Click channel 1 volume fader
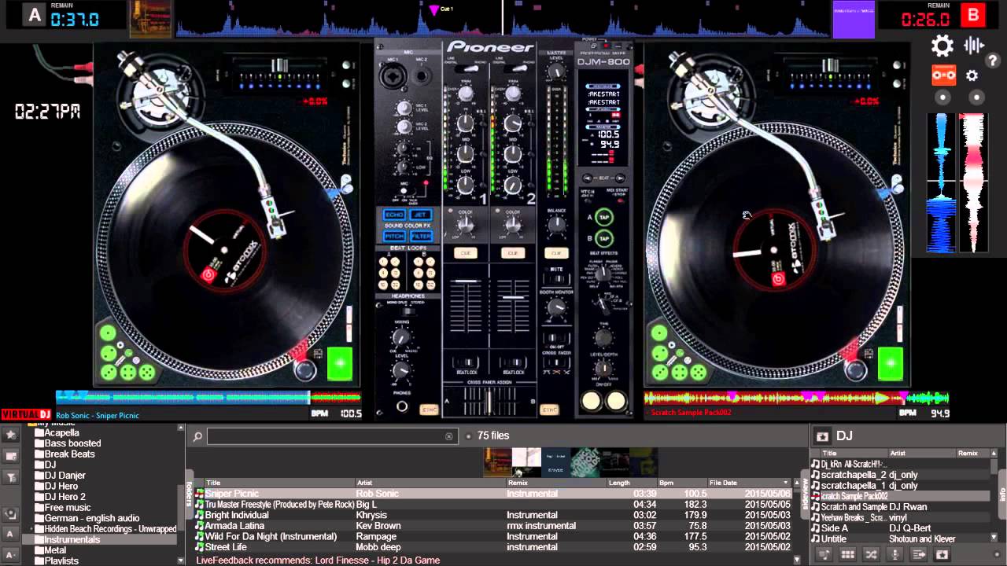The image size is (1007, 566). click(x=466, y=281)
